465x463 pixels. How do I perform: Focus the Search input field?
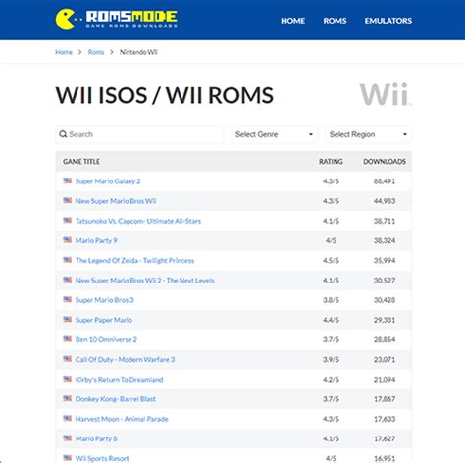coord(139,134)
